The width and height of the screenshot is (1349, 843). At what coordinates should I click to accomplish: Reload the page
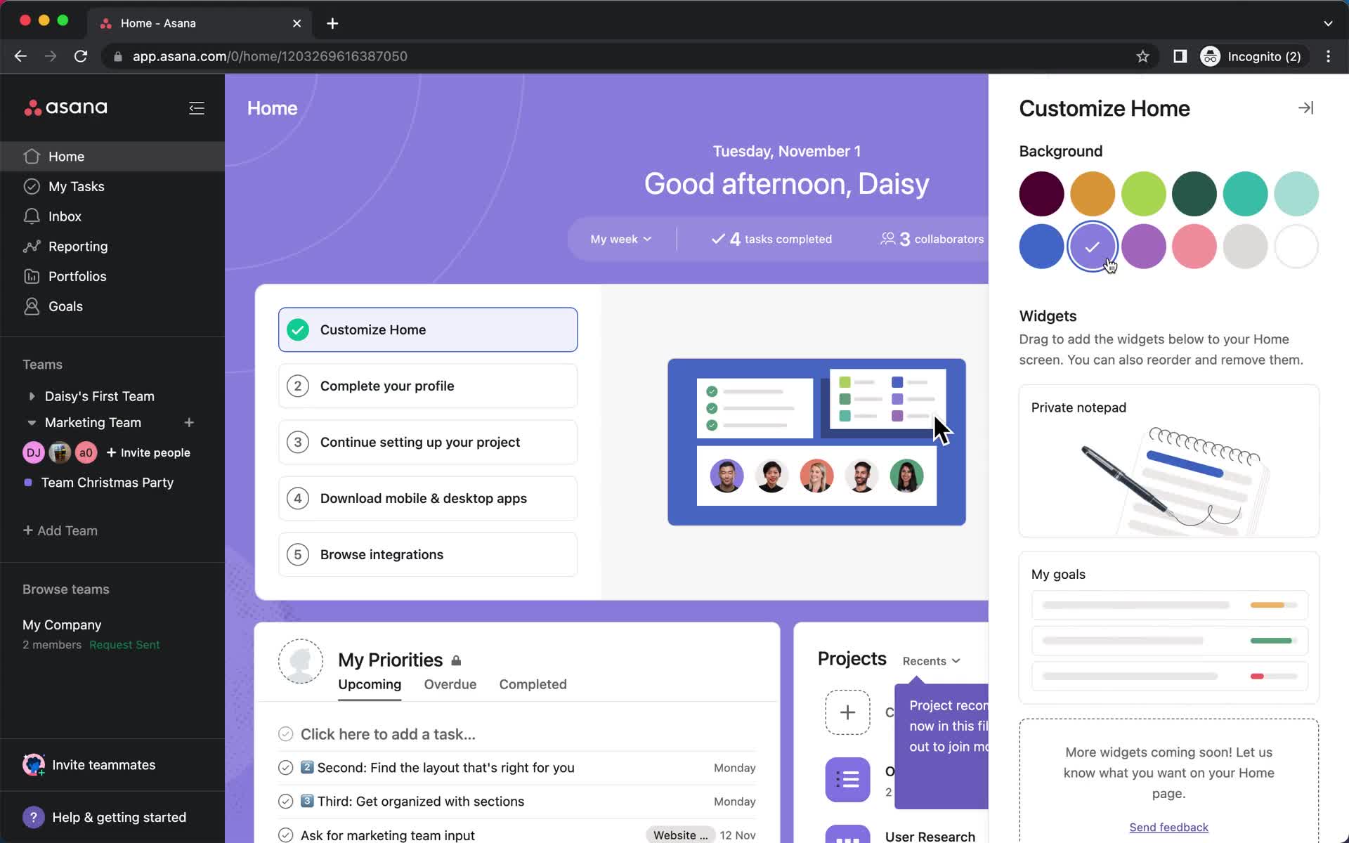point(81,56)
